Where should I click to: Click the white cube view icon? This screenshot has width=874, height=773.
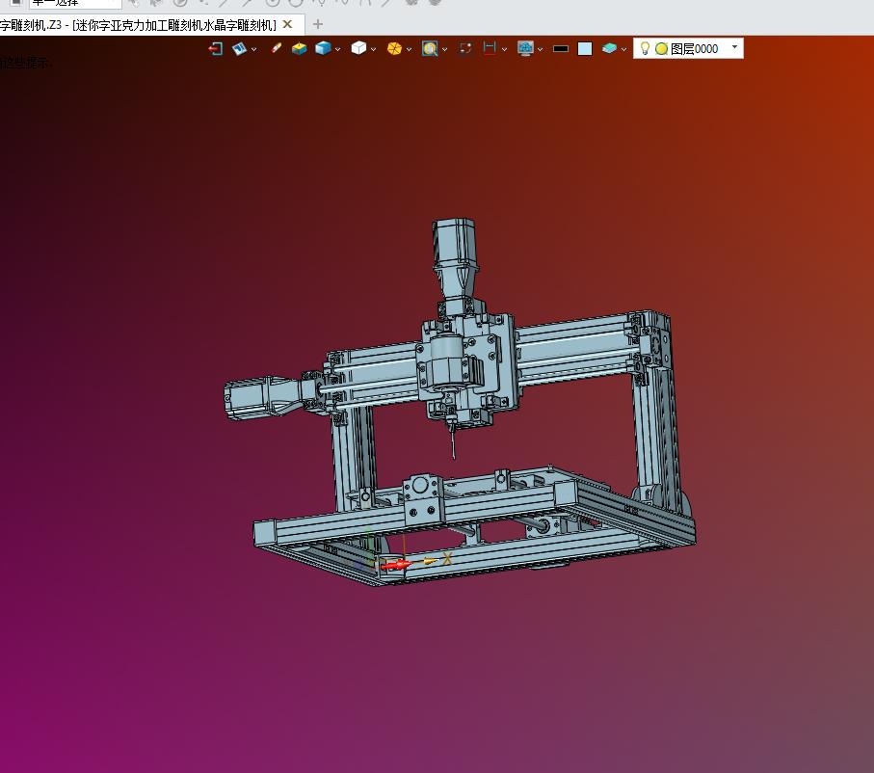(358, 48)
